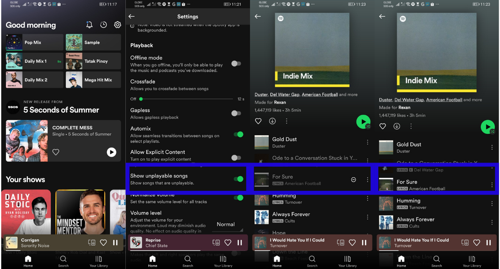The height and width of the screenshot is (269, 500).
Task: Open the Mega Hit Mix tile
Action: (93, 80)
